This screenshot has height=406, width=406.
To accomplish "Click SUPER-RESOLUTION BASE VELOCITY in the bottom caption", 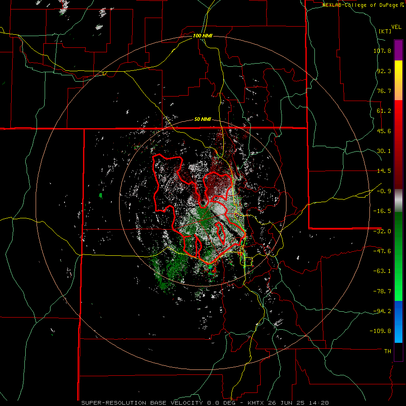I will click(x=143, y=403).
